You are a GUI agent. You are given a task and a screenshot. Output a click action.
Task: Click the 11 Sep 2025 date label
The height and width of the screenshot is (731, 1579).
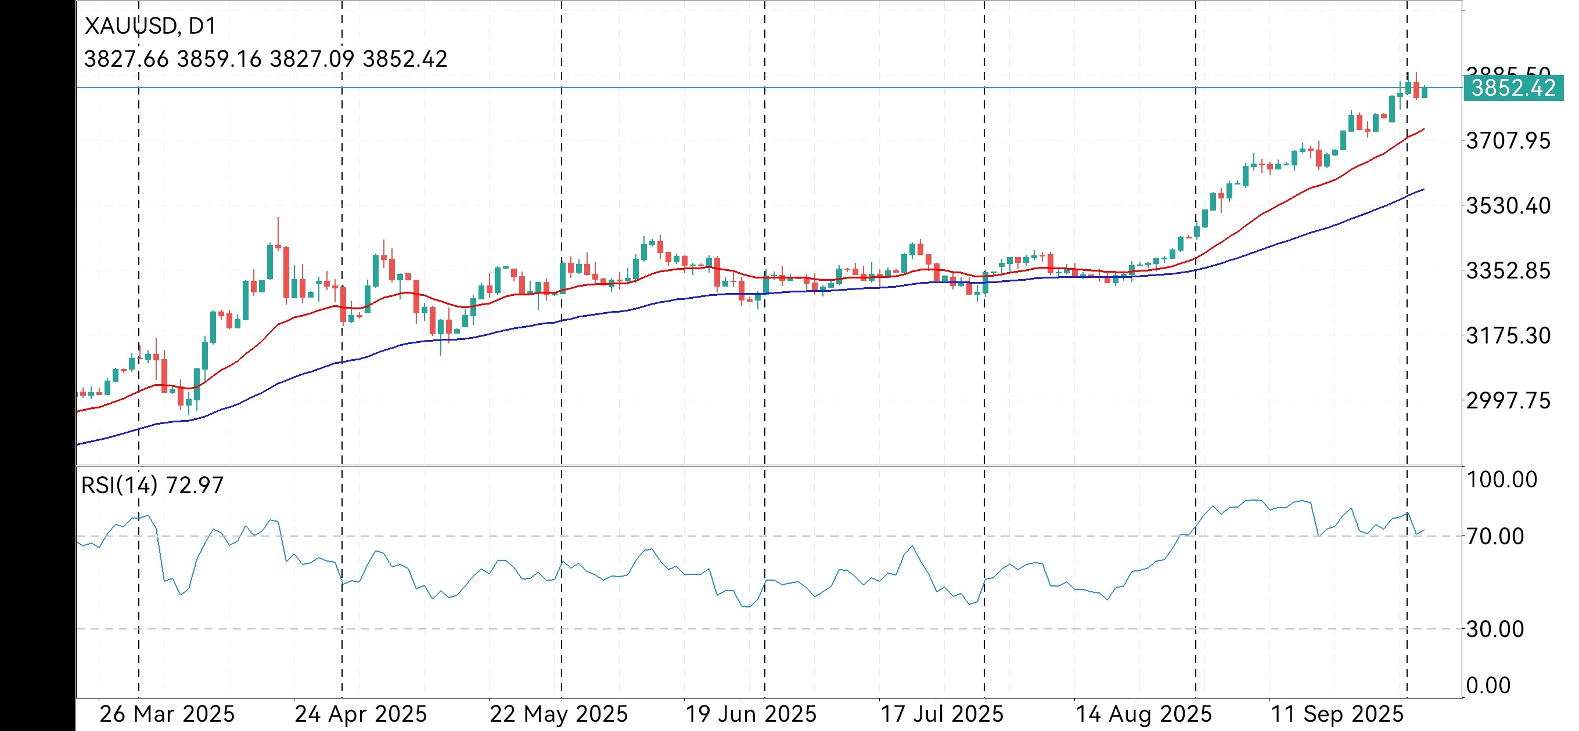(1337, 714)
